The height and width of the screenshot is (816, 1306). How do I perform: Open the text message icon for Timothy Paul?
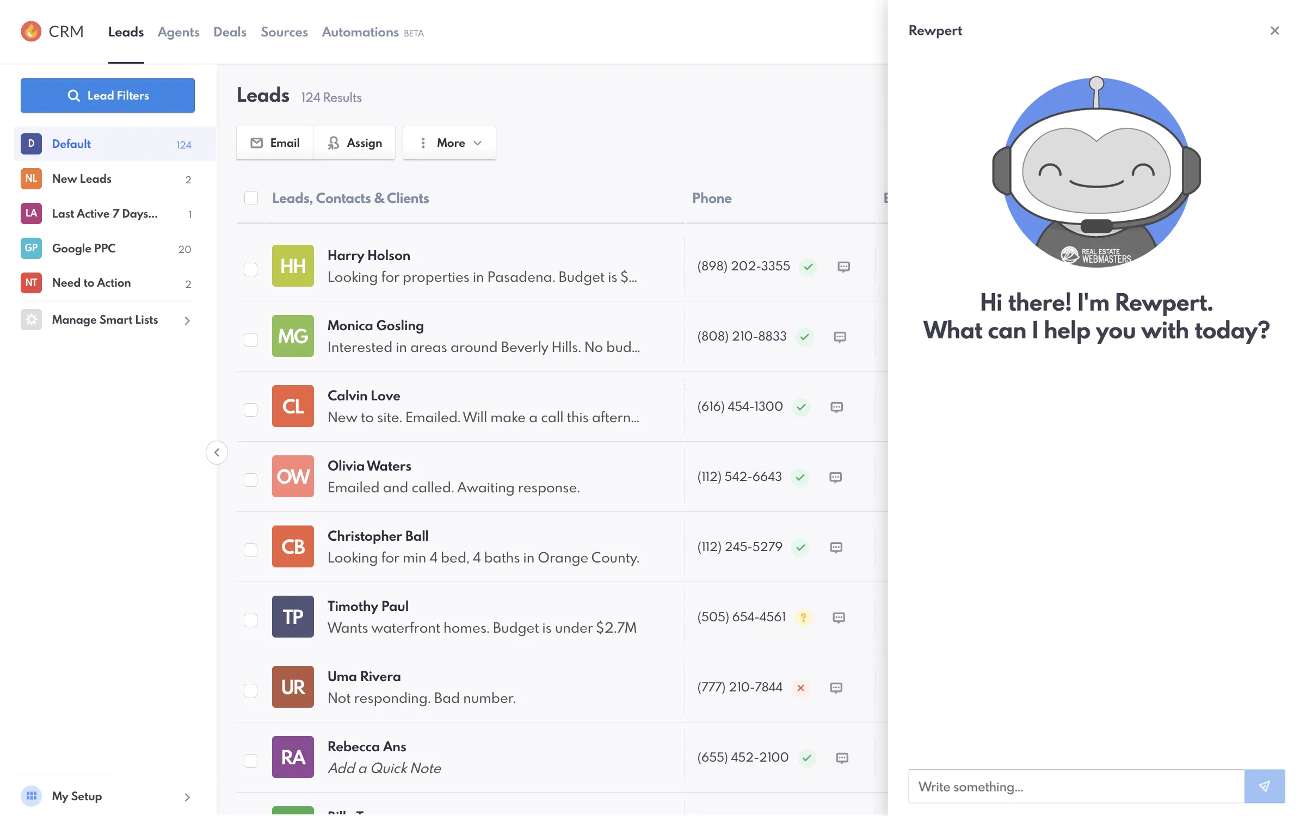839,617
